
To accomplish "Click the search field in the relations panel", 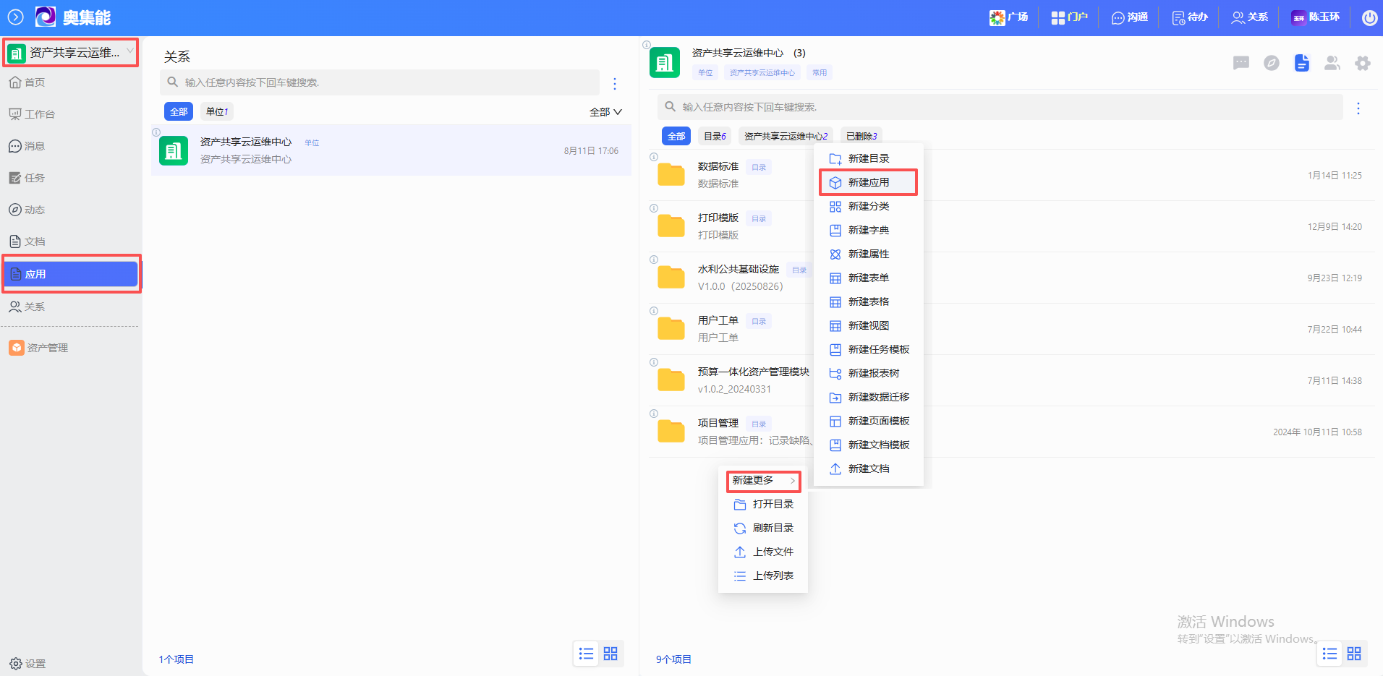I will point(380,82).
